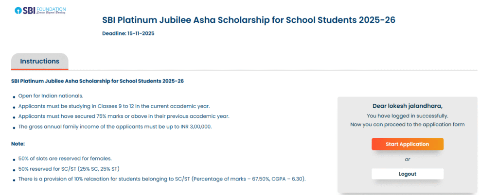Select the bold scholarship subheading under Instructions

tap(97, 81)
